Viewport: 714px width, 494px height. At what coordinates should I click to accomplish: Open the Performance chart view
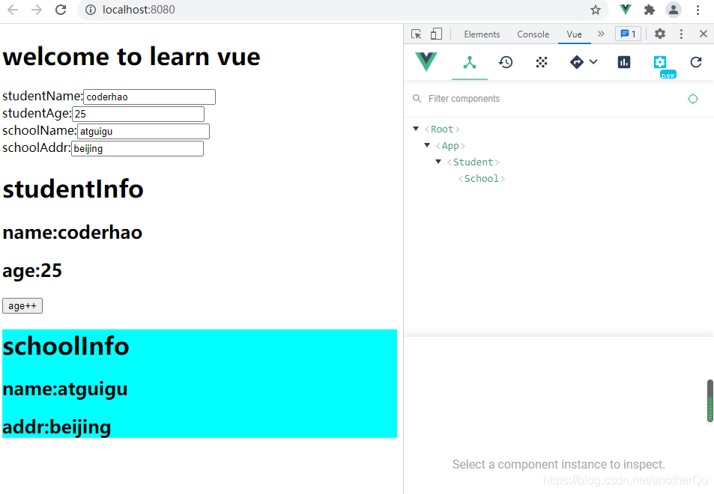[624, 62]
